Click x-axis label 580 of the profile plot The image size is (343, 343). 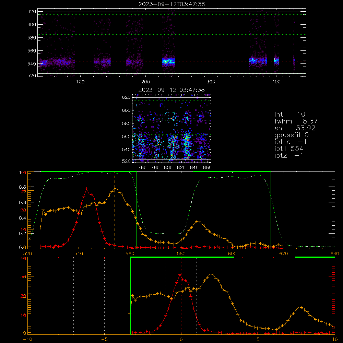tap(181, 253)
